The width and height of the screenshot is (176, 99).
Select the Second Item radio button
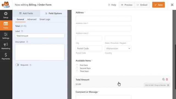click(x=77, y=68)
